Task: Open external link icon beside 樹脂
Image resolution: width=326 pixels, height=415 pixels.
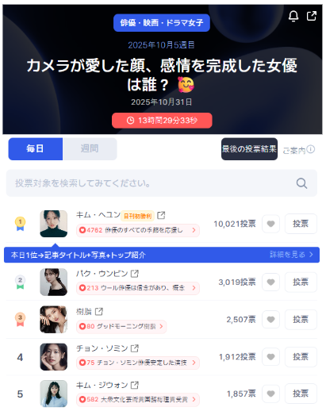Action: click(x=98, y=312)
